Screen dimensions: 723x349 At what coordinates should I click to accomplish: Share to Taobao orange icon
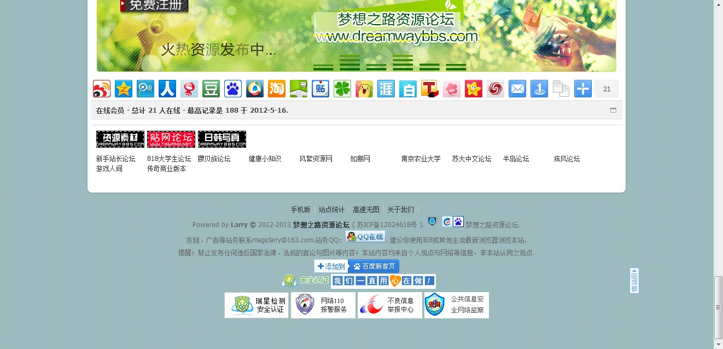(x=277, y=89)
